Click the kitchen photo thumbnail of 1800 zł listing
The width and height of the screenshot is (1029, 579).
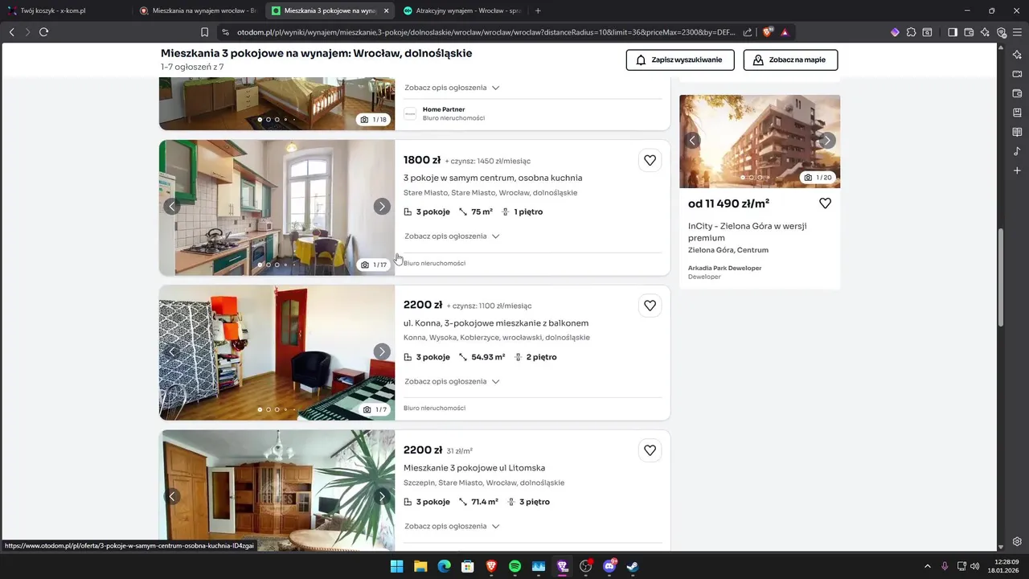click(277, 207)
